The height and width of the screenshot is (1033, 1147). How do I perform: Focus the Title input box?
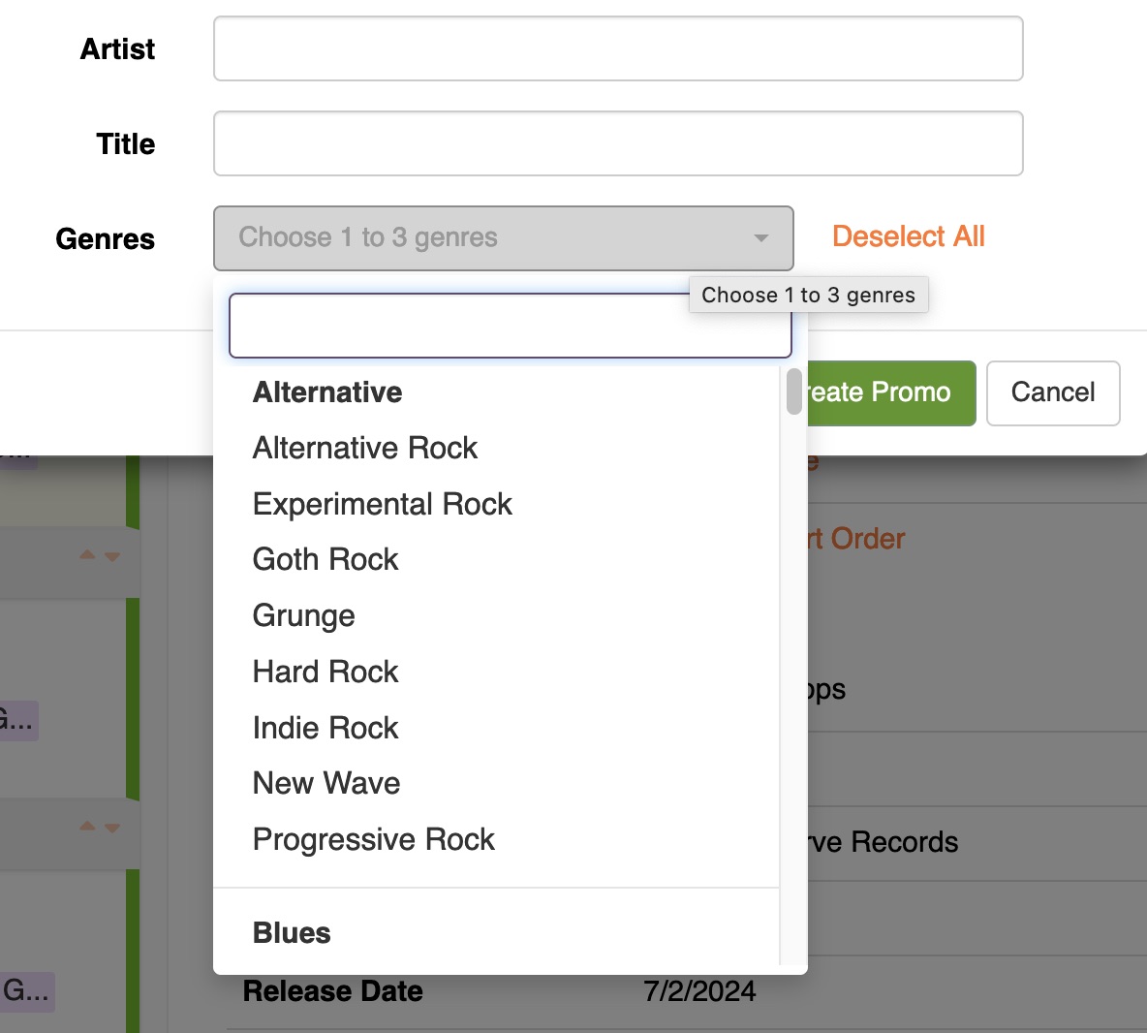[x=618, y=143]
